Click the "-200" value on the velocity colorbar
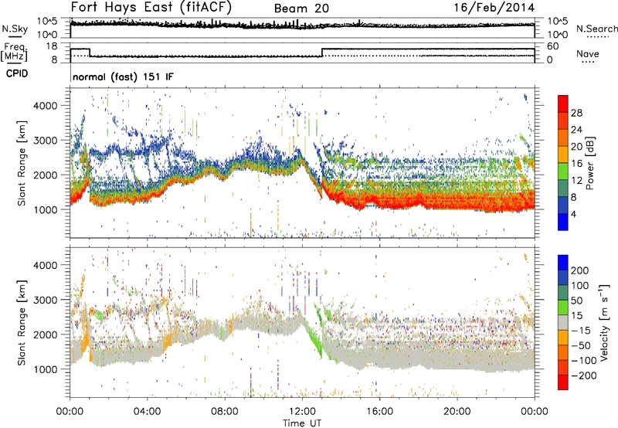 (x=584, y=375)
